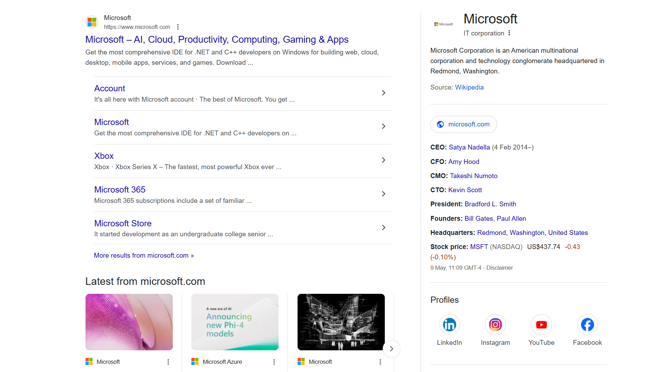The width and height of the screenshot is (662, 372).
Task: Click the US$437.74 stock price value
Action: [544, 247]
